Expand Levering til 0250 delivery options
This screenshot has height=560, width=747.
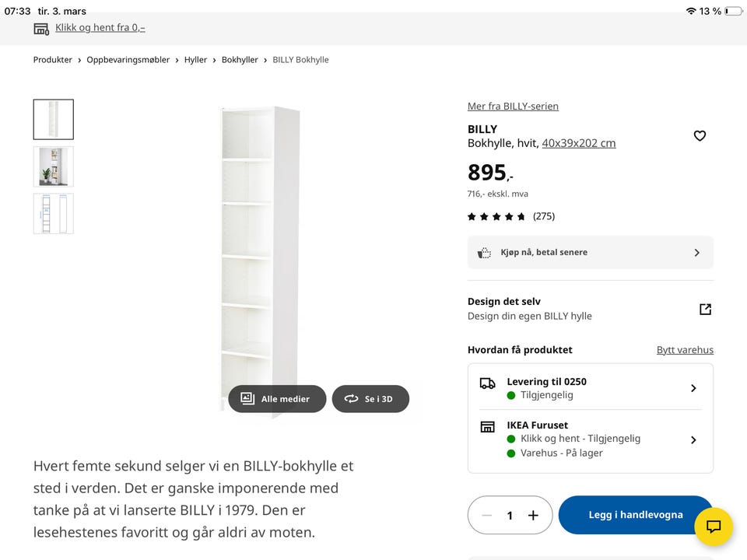693,387
